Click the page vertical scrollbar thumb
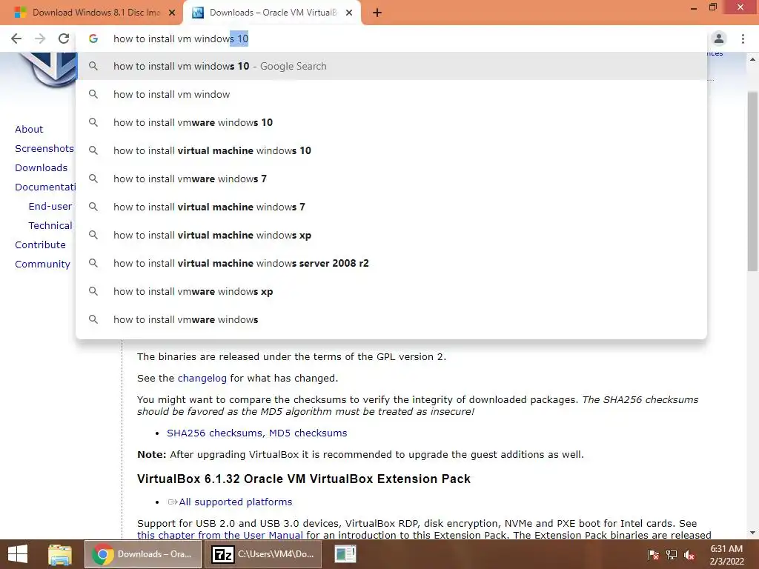The image size is (759, 569). 752,182
